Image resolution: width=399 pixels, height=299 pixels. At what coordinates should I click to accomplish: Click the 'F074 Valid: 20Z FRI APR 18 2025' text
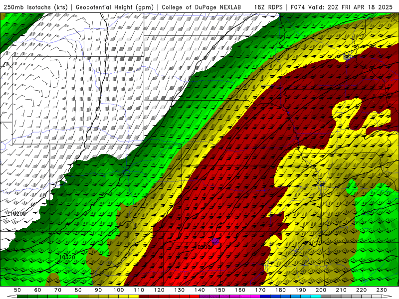342,7
